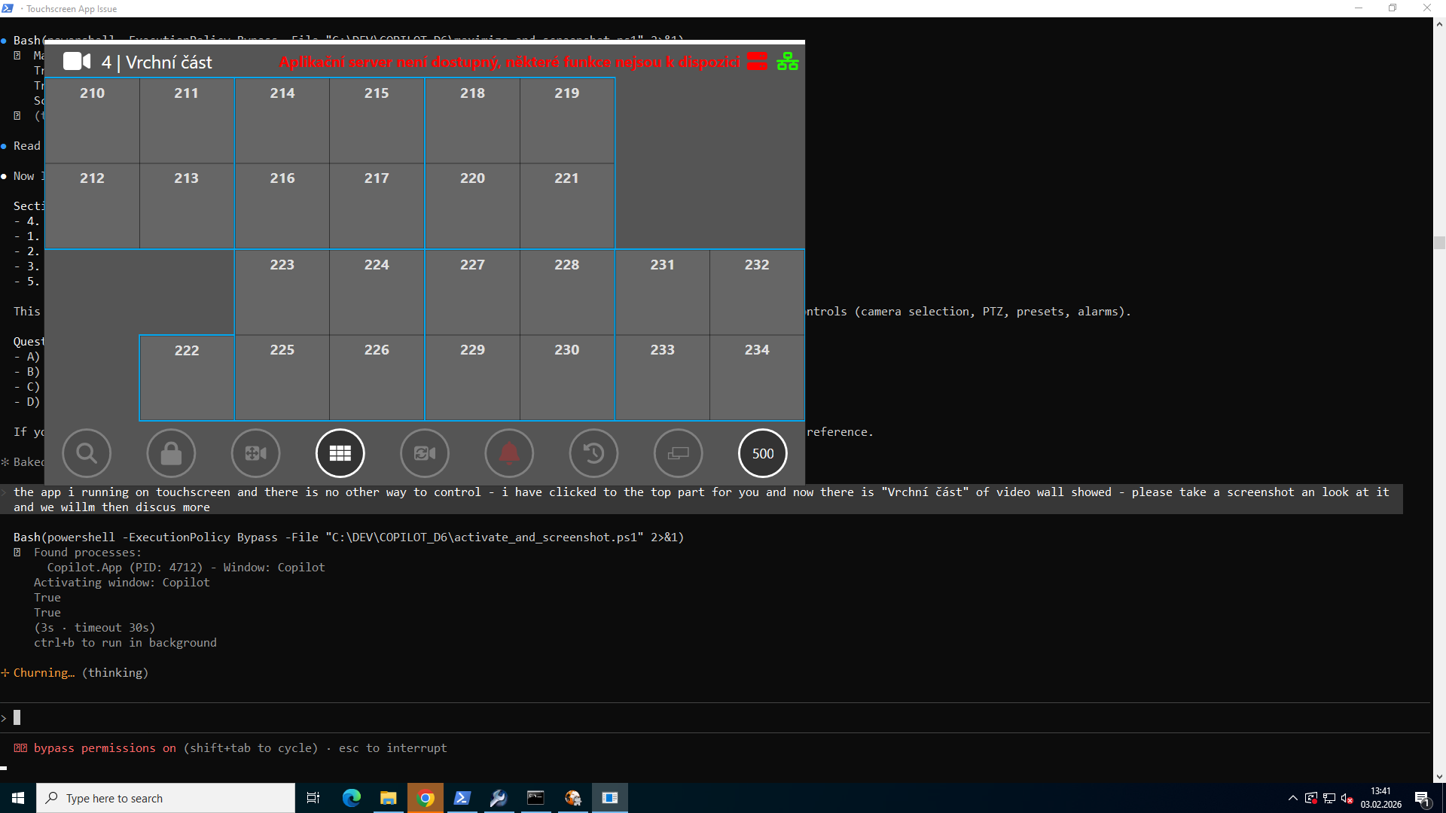Click the overlapping monitors icon

click(x=678, y=453)
